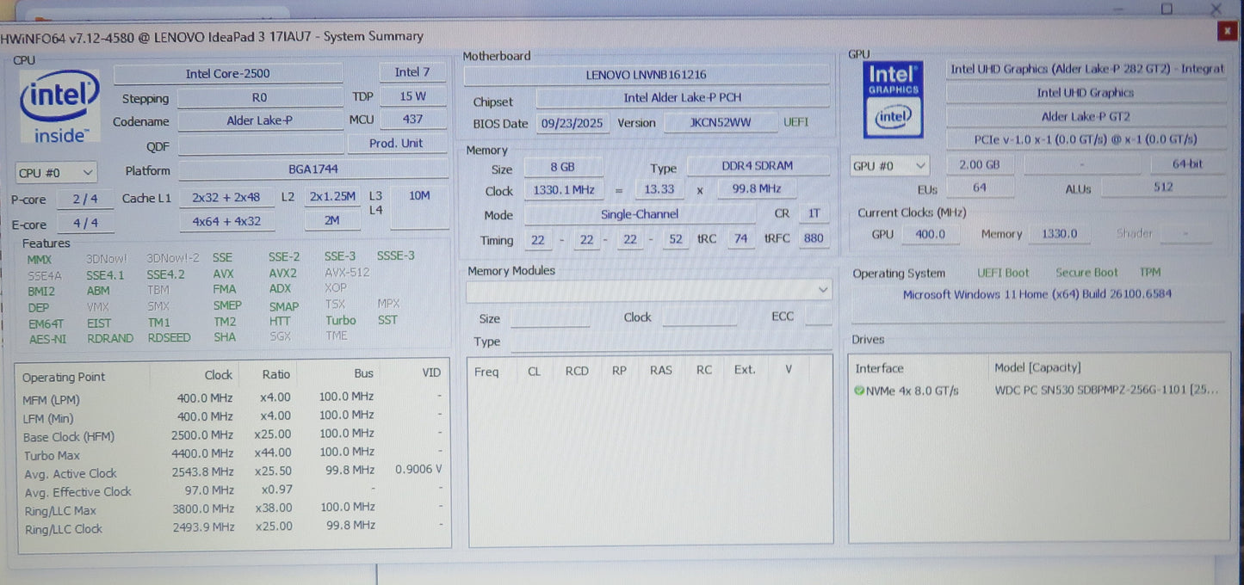Click the Freq column in memory table

pos(486,371)
